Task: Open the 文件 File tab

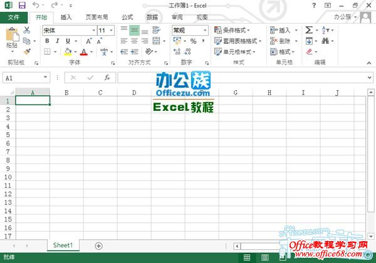Action: [x=14, y=18]
